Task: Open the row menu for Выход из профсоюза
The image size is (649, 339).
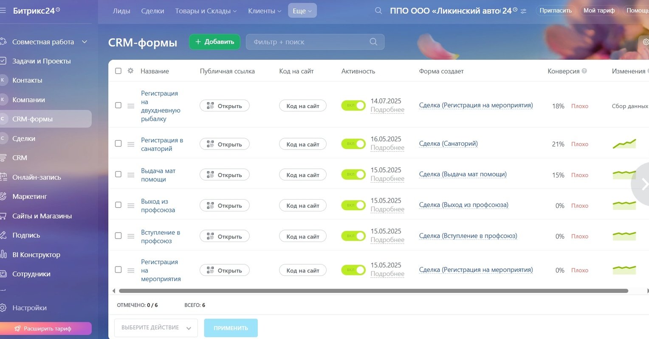Action: coord(131,206)
